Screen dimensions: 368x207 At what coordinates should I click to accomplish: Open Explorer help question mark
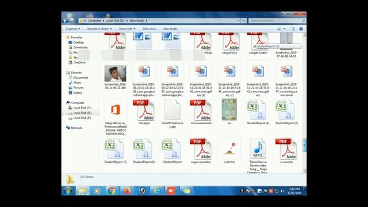point(301,29)
